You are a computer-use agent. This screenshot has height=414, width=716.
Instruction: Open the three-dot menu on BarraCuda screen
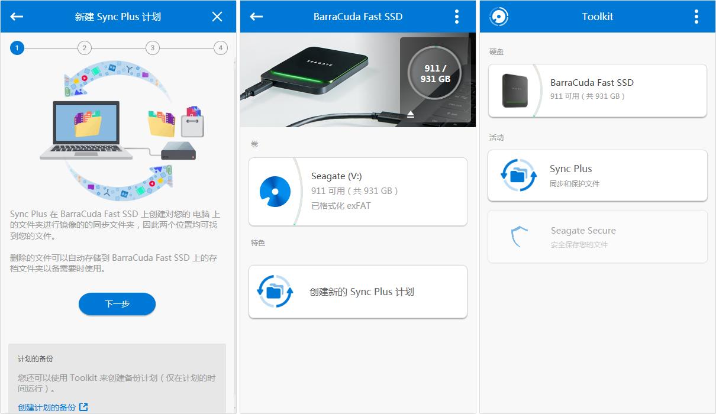(456, 16)
